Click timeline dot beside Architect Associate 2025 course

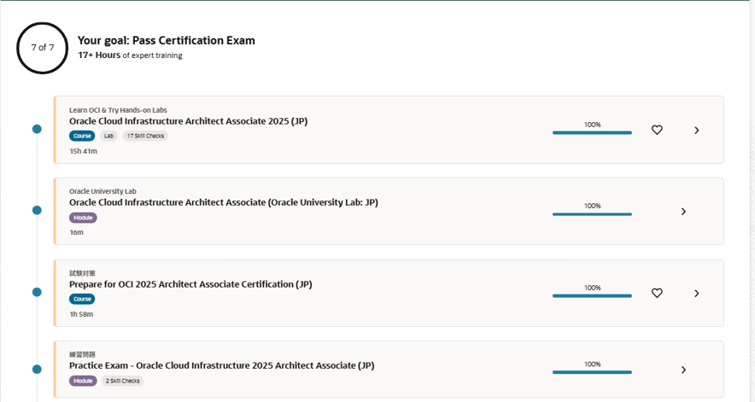[x=37, y=129]
